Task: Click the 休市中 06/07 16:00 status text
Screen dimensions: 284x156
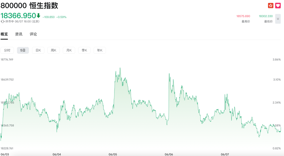Action: click(22, 21)
